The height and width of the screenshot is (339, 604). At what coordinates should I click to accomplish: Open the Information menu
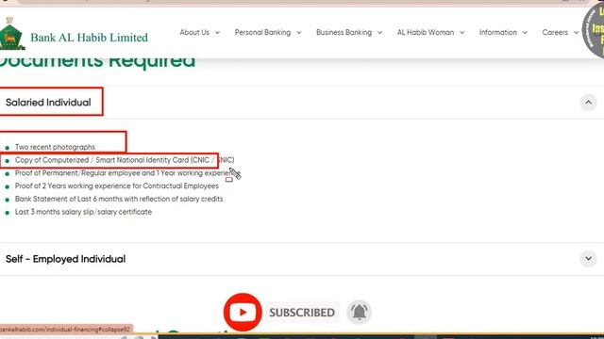[503, 33]
